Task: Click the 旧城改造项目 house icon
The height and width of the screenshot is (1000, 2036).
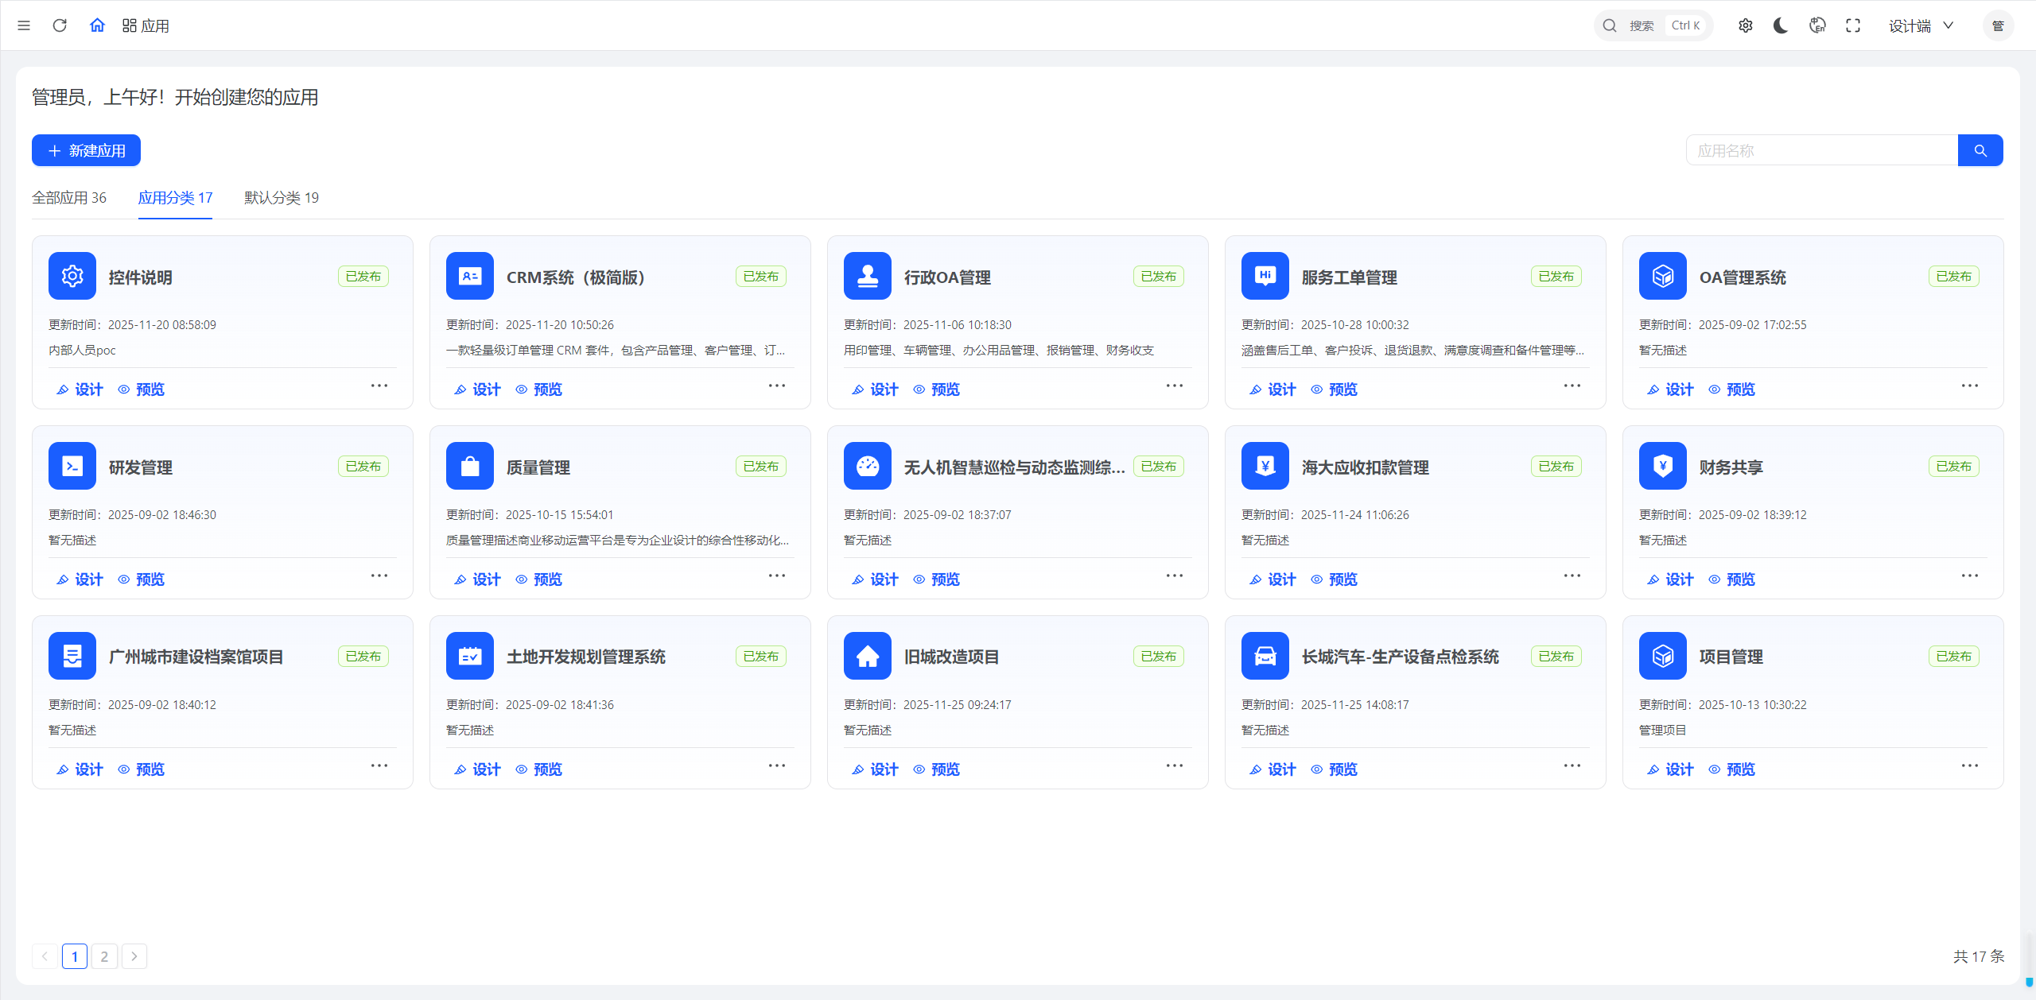Action: click(868, 656)
